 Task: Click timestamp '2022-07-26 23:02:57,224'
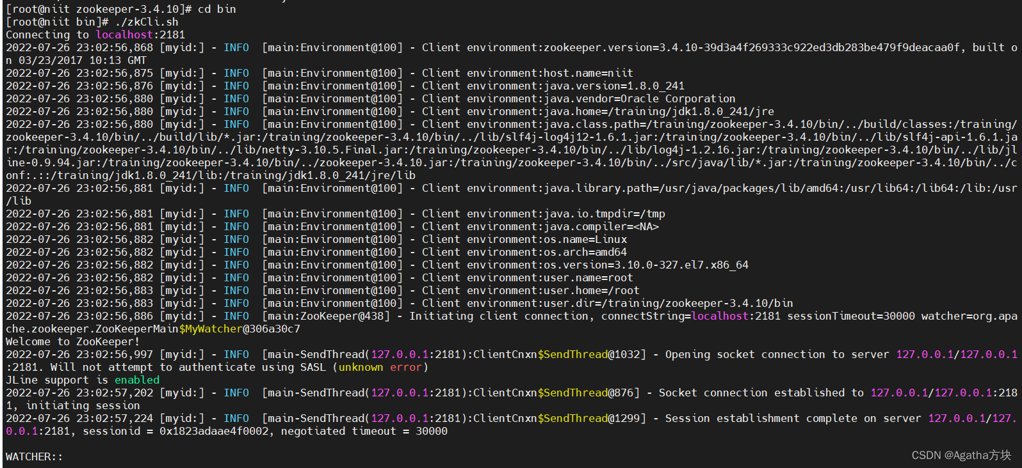pos(79,418)
